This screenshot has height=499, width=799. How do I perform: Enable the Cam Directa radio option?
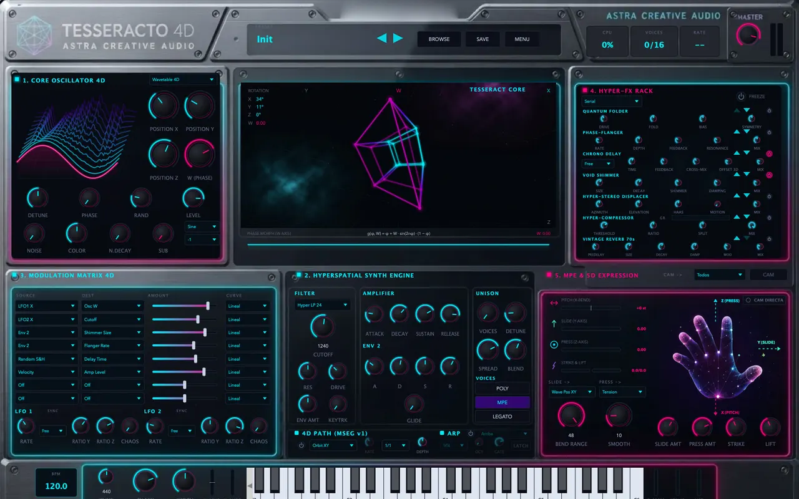(748, 300)
